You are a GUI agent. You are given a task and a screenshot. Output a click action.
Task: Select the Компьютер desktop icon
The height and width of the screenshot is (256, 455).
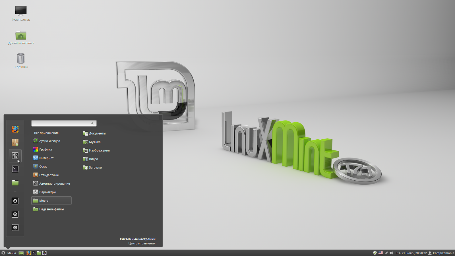[21, 13]
